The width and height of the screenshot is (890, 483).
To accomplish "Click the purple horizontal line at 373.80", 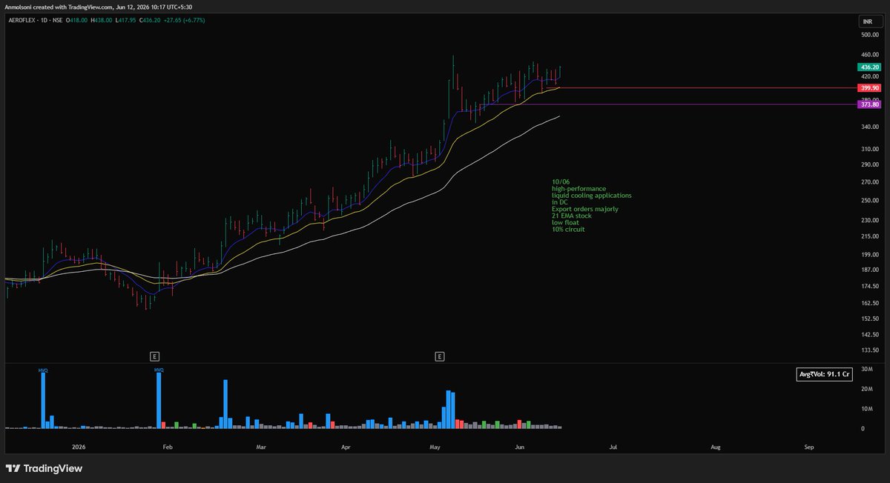I will [667, 104].
